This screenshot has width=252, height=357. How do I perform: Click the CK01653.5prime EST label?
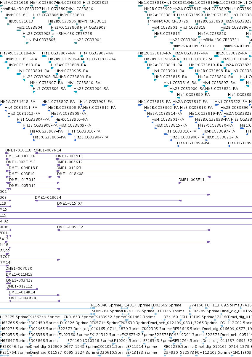[78, 317]
